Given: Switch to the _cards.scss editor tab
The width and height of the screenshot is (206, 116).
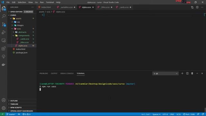Looking at the screenshot, I should coord(124,7).
